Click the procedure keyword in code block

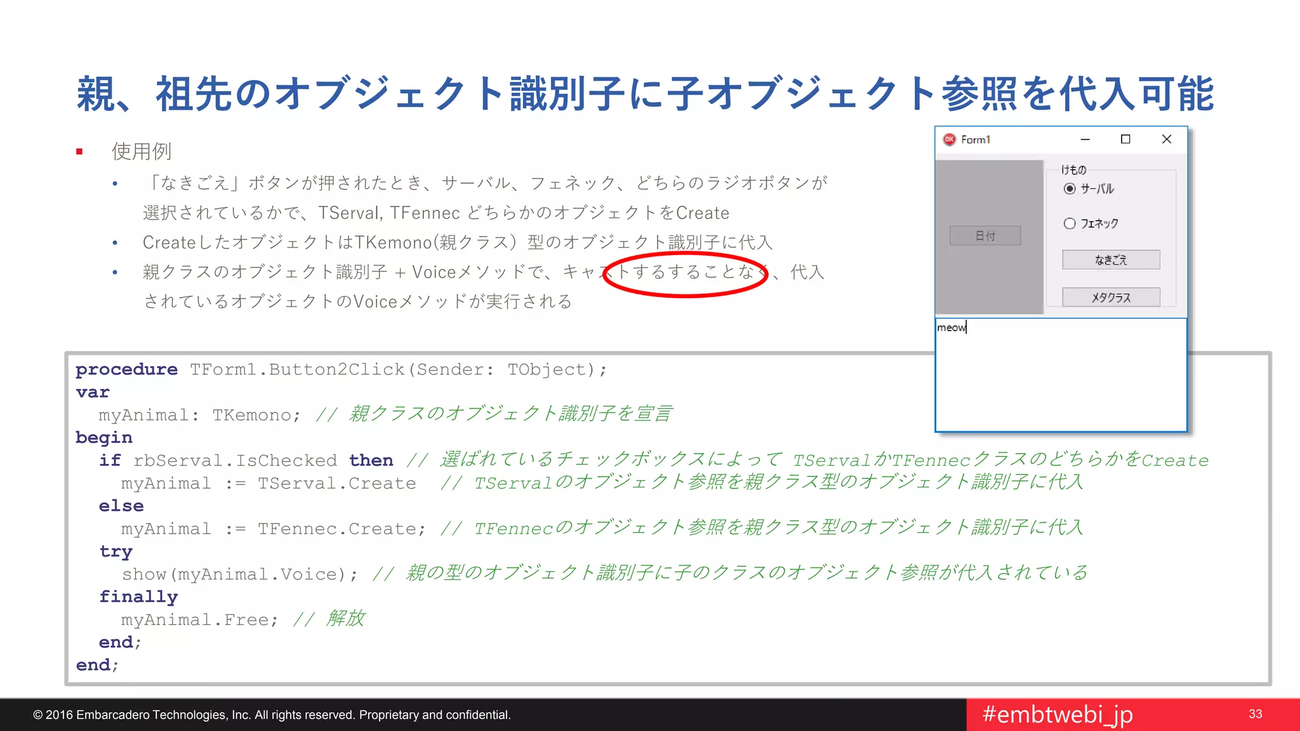(x=126, y=369)
